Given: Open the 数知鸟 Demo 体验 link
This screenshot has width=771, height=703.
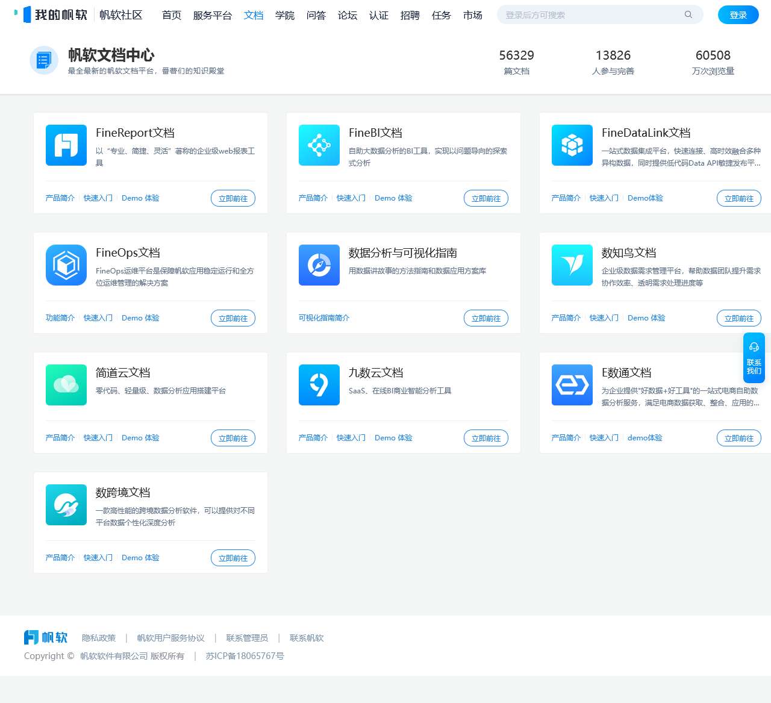Looking at the screenshot, I should tap(646, 318).
